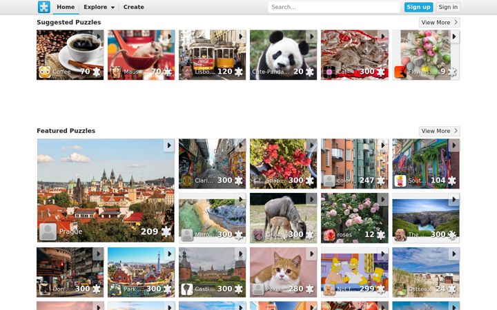This screenshot has width=497, height=310.
Task: Open arrow menu on Prague puzzle
Action: pyautogui.click(x=169, y=145)
